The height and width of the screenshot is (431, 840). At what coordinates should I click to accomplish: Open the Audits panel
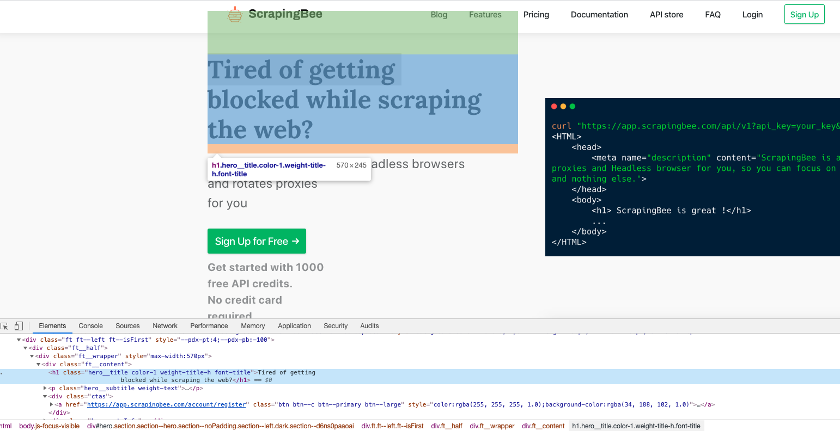point(369,325)
